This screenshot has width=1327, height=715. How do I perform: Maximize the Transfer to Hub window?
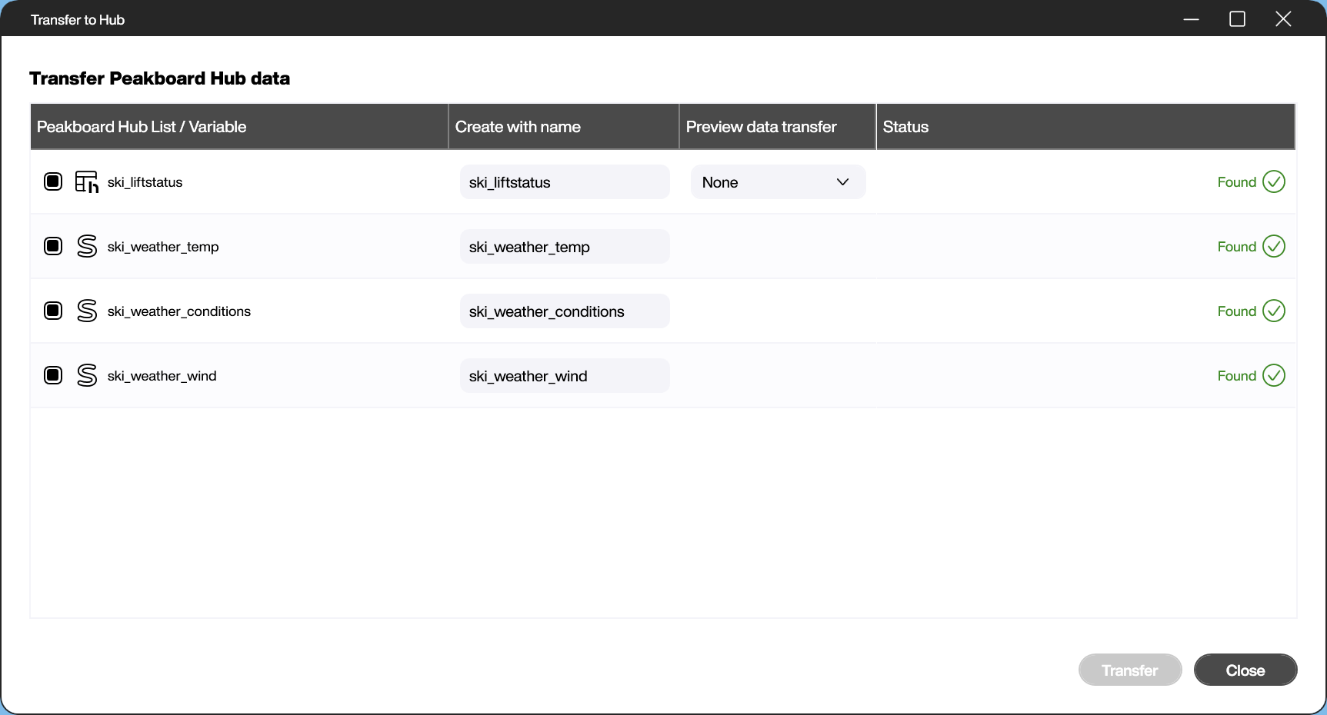click(x=1237, y=19)
